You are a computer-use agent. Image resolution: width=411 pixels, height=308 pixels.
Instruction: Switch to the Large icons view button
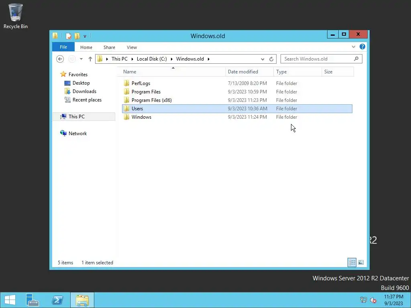(x=361, y=262)
